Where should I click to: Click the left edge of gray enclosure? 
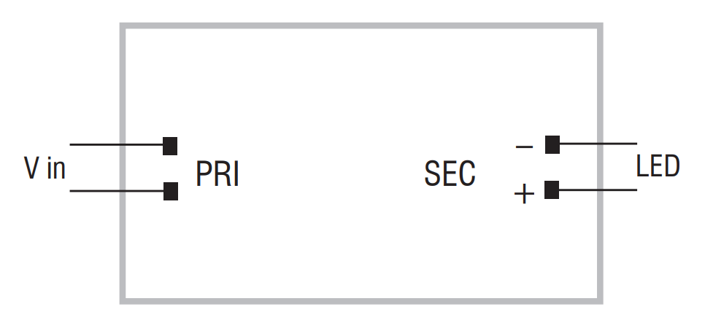click(x=123, y=163)
